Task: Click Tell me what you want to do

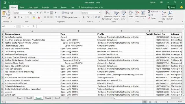Action: pyautogui.click(x=90, y=7)
